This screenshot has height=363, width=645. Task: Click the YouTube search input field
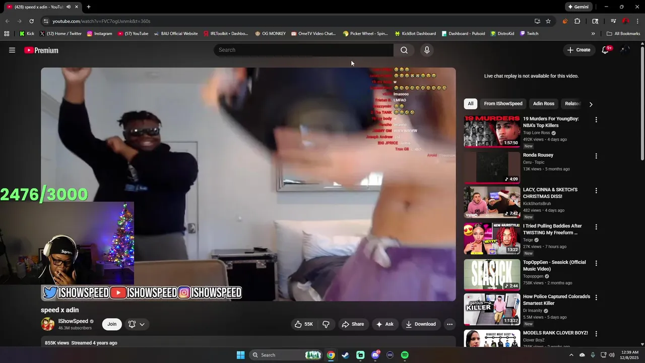(303, 50)
